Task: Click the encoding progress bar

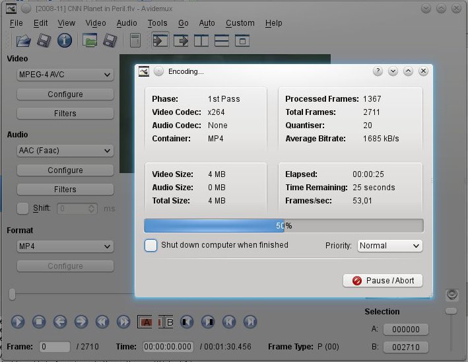Action: (284, 226)
